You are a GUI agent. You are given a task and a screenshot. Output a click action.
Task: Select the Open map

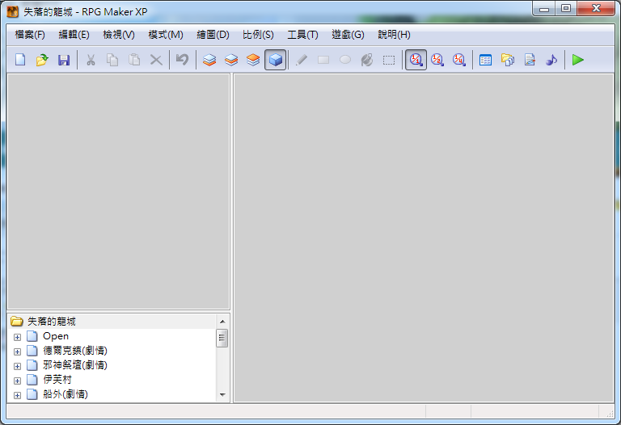tap(56, 336)
